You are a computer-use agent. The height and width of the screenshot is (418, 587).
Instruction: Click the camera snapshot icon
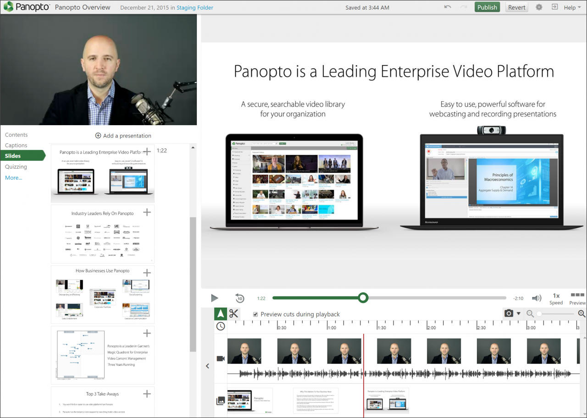(x=509, y=313)
